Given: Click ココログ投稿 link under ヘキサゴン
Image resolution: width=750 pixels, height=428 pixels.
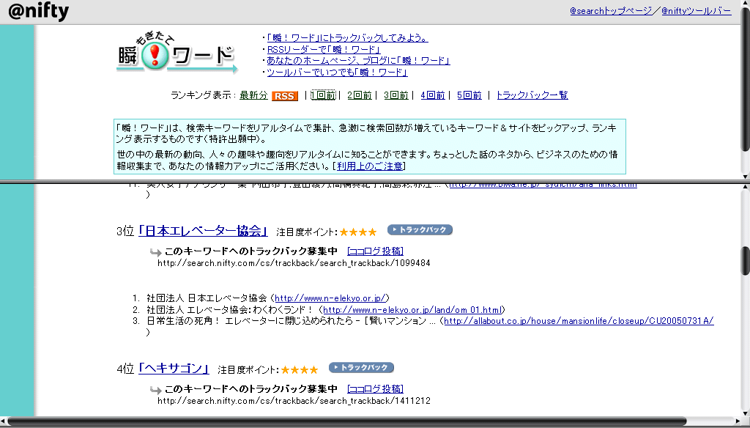Looking at the screenshot, I should tap(376, 389).
